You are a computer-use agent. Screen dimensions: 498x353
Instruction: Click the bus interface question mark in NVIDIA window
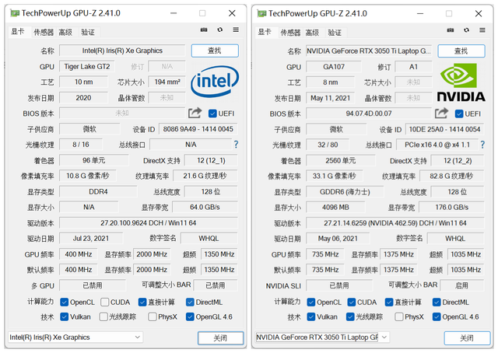tap(482, 145)
